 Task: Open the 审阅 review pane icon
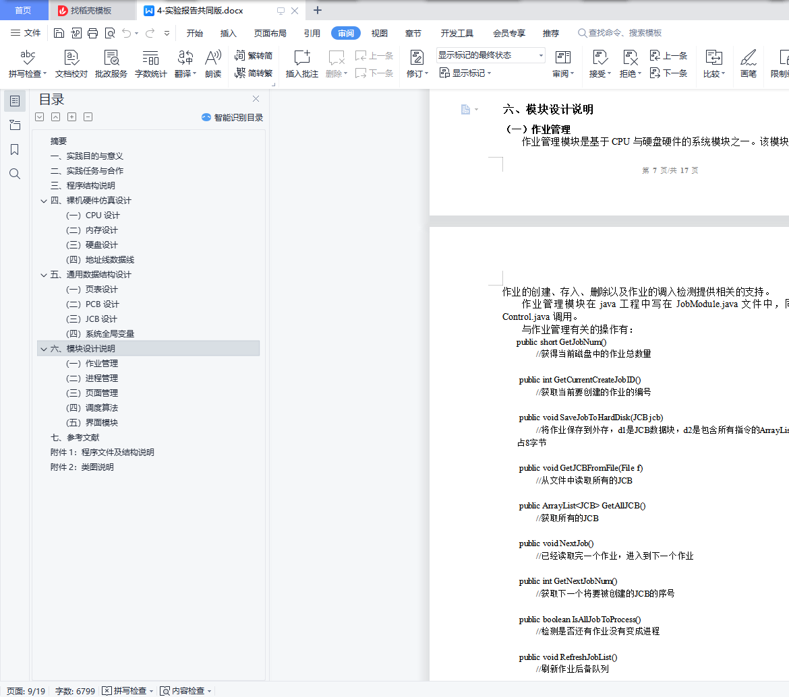pyautogui.click(x=562, y=58)
